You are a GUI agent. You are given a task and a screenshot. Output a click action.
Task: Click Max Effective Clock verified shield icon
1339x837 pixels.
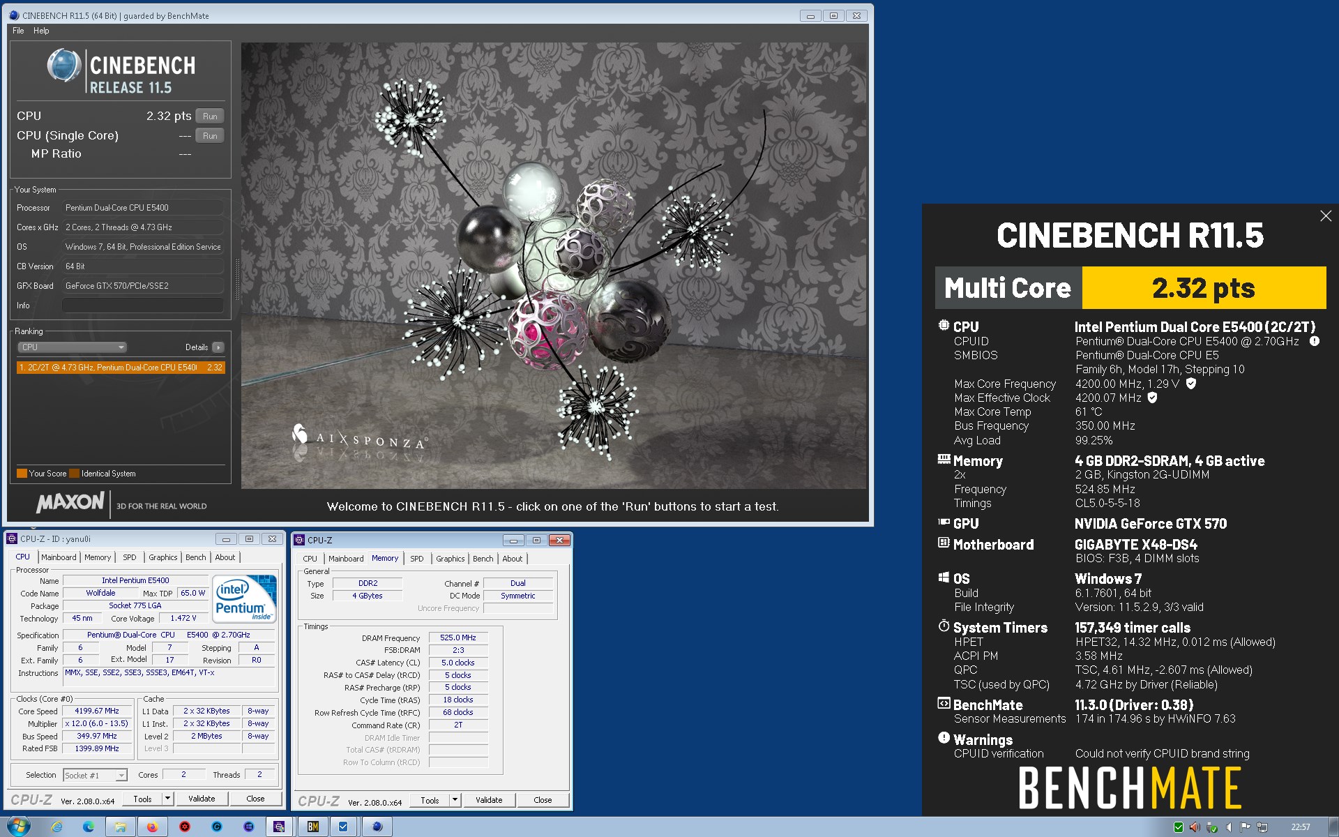pos(1152,398)
